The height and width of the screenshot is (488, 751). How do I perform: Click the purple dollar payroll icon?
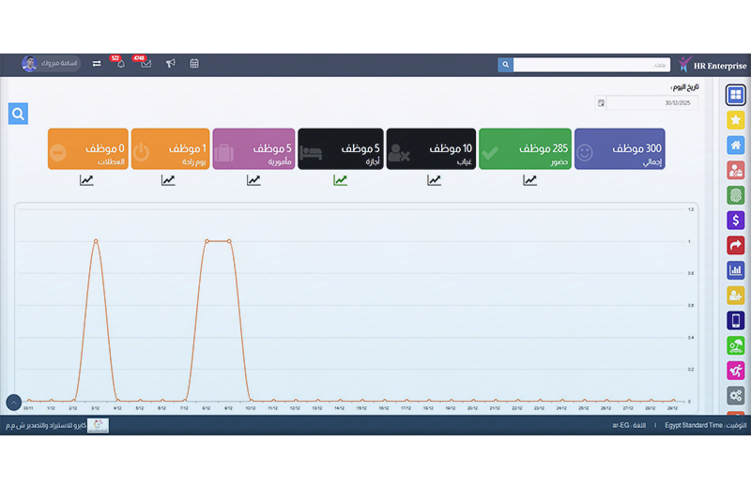pyautogui.click(x=735, y=221)
